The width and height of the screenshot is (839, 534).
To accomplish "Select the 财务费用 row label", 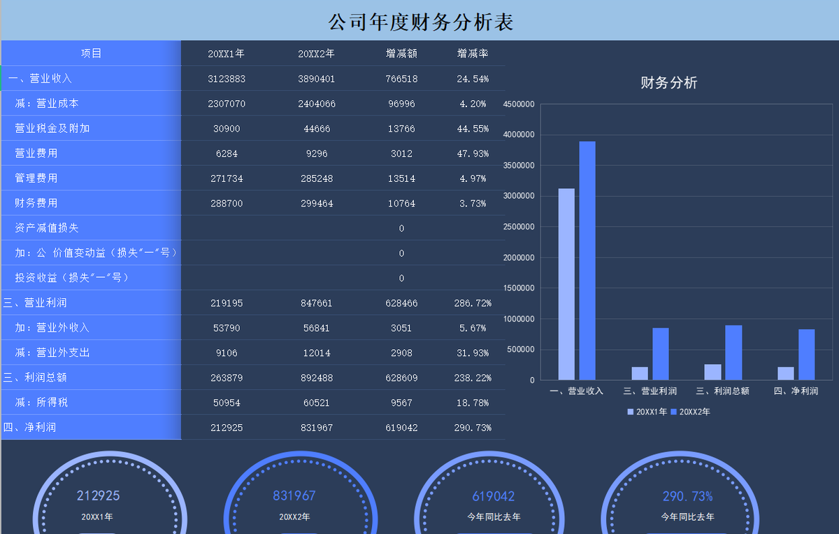I will (36, 203).
